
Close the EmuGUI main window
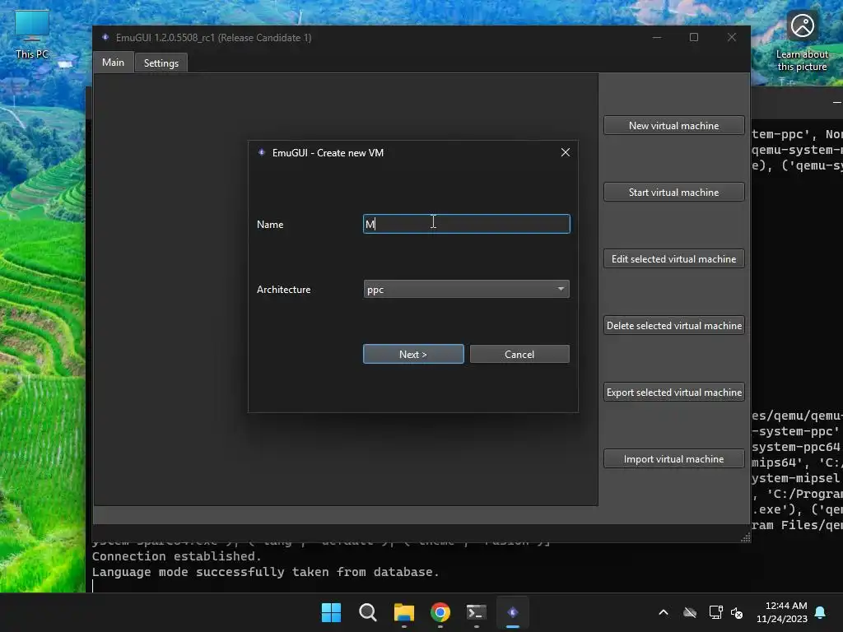[x=732, y=37]
